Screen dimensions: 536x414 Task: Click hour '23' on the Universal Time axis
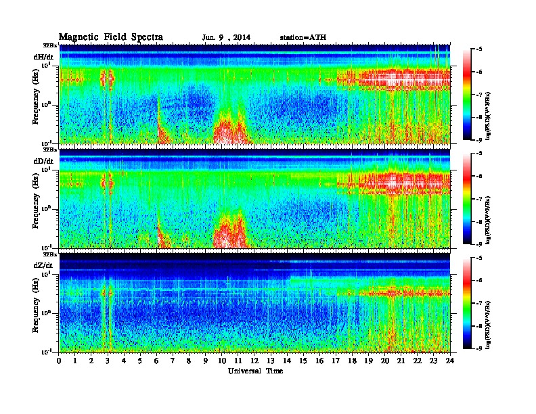(x=433, y=361)
